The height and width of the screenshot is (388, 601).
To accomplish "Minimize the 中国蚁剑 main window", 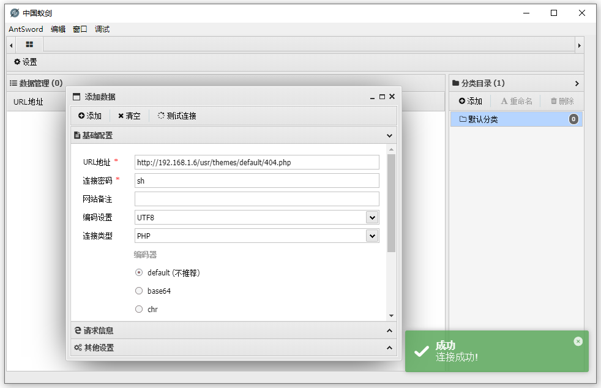I will [x=526, y=13].
